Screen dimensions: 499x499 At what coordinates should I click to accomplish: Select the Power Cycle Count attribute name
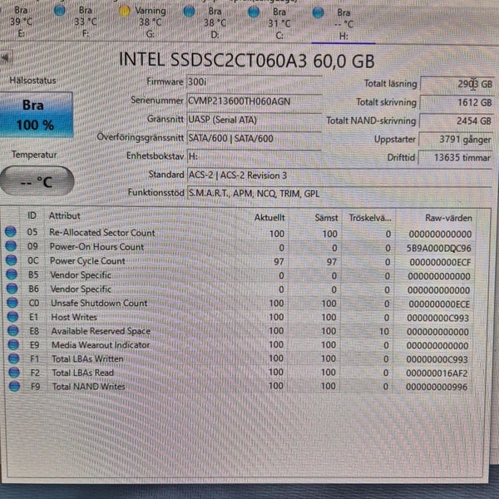[x=87, y=261]
